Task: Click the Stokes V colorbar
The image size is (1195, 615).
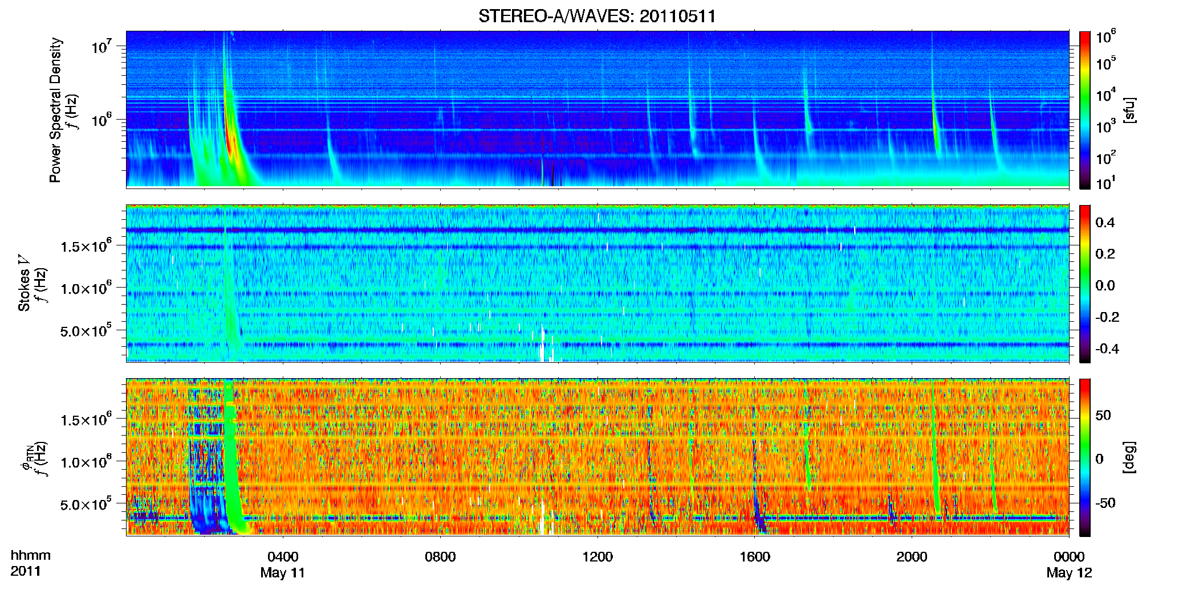Action: click(1085, 284)
